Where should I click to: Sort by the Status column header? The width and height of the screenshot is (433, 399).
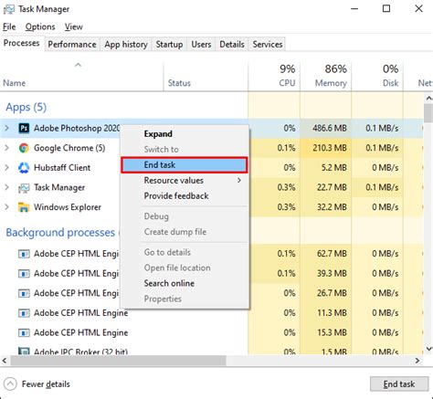[206, 76]
